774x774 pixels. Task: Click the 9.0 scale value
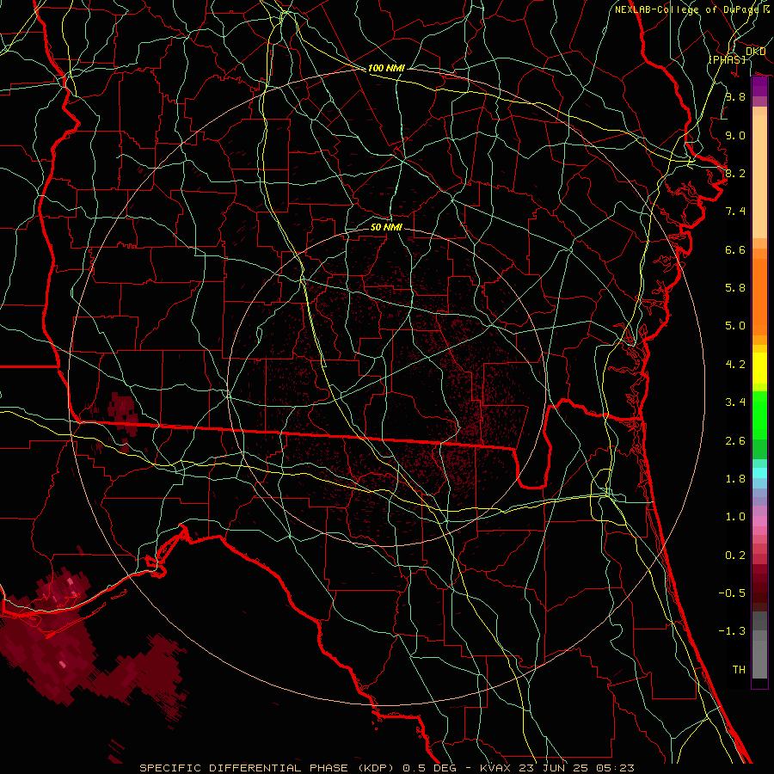point(735,135)
